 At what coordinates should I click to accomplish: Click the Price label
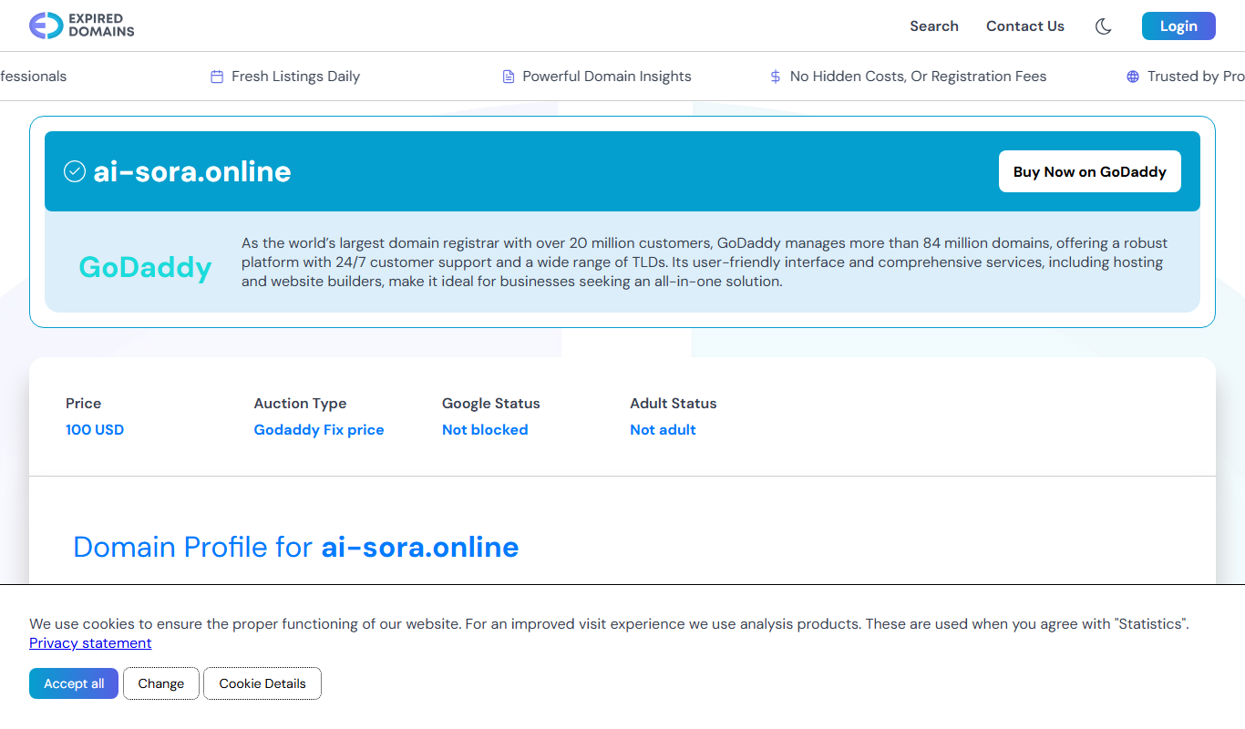click(84, 404)
